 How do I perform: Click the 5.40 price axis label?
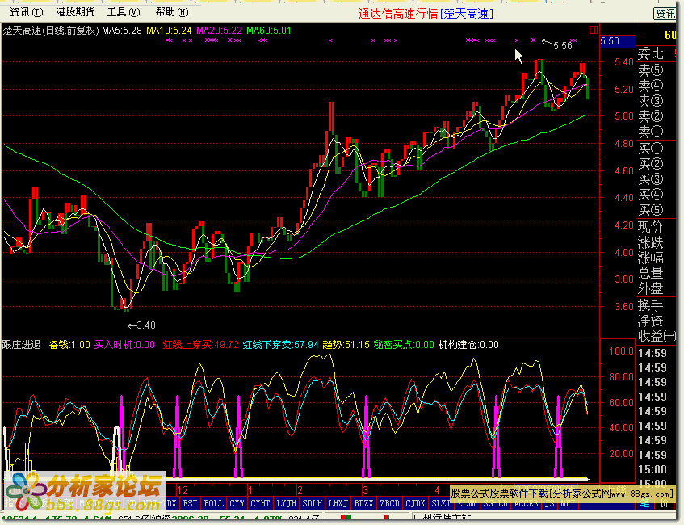click(x=623, y=62)
